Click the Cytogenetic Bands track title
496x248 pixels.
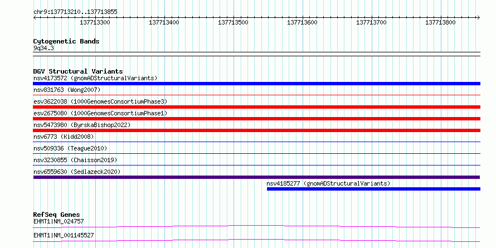coord(66,41)
